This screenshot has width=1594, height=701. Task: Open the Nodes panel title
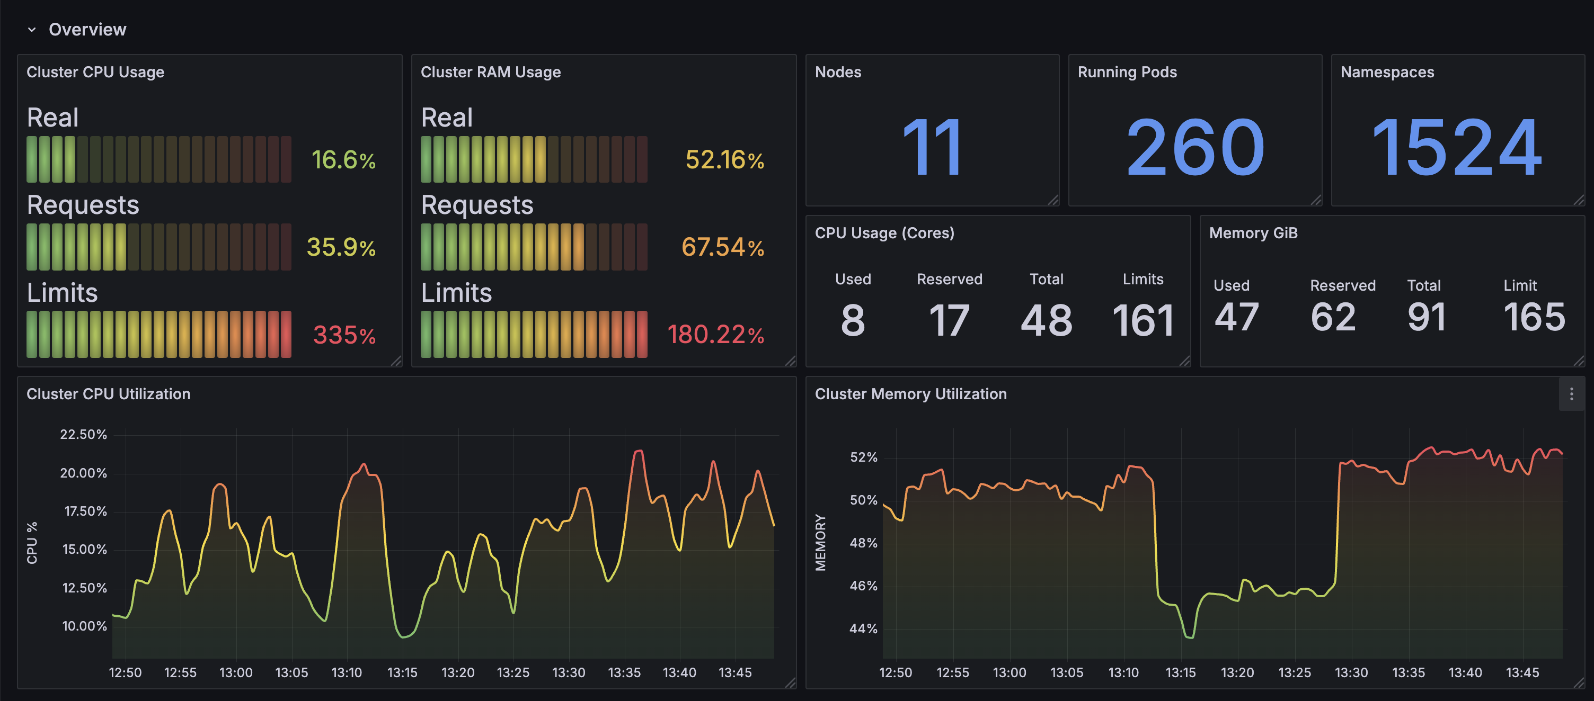(838, 73)
